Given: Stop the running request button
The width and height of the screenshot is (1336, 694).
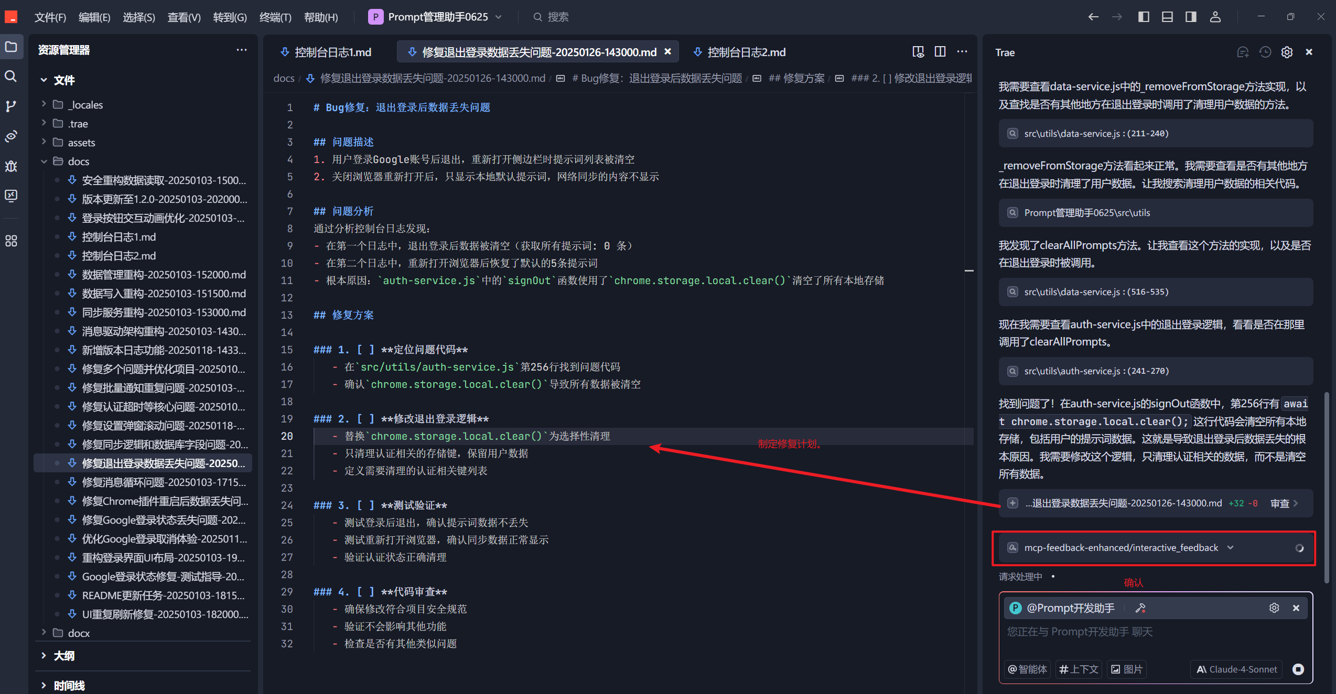Looking at the screenshot, I should click(x=1298, y=669).
